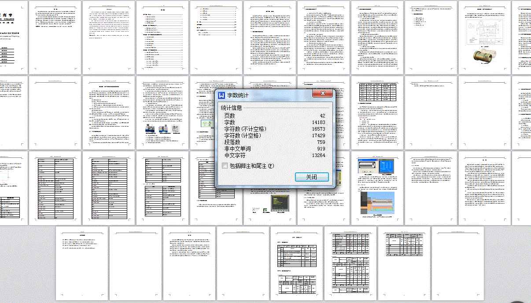
Task: Open the English Abstract page thumbnail
Action: coord(109,37)
